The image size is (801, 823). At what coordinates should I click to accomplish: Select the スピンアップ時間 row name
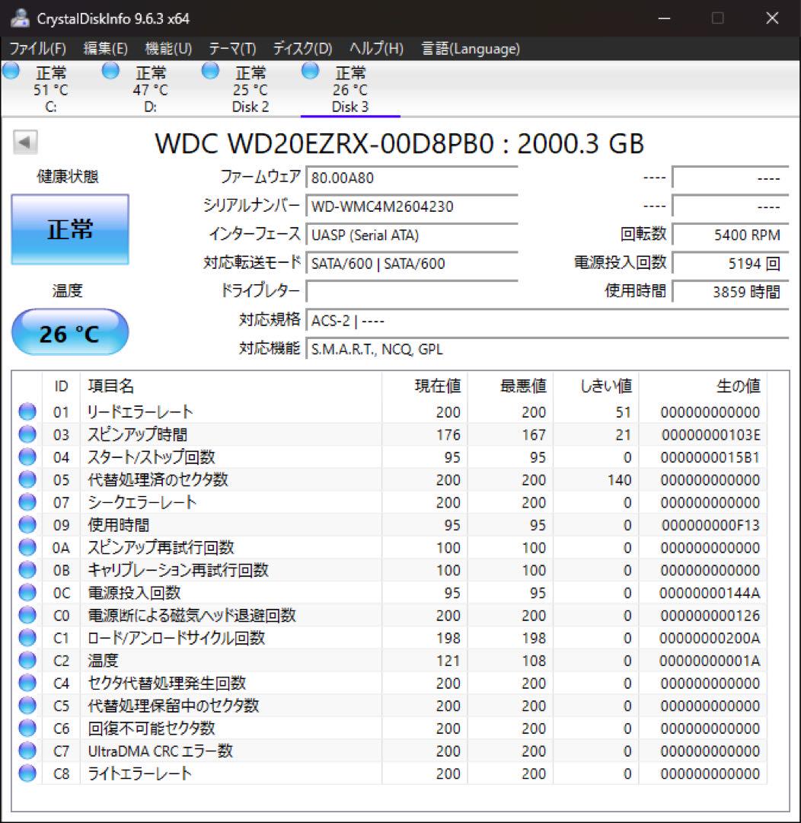(x=138, y=434)
